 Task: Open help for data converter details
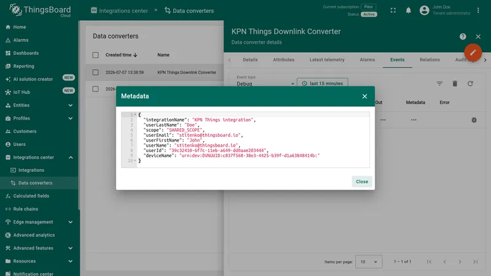(463, 37)
